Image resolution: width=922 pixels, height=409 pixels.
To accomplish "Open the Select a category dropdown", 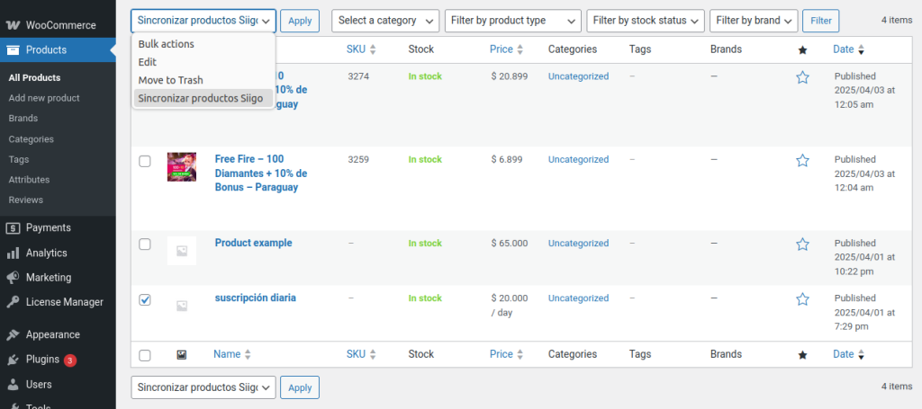I will pos(385,21).
